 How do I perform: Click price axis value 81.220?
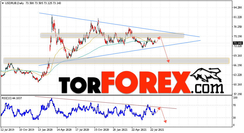238,17
